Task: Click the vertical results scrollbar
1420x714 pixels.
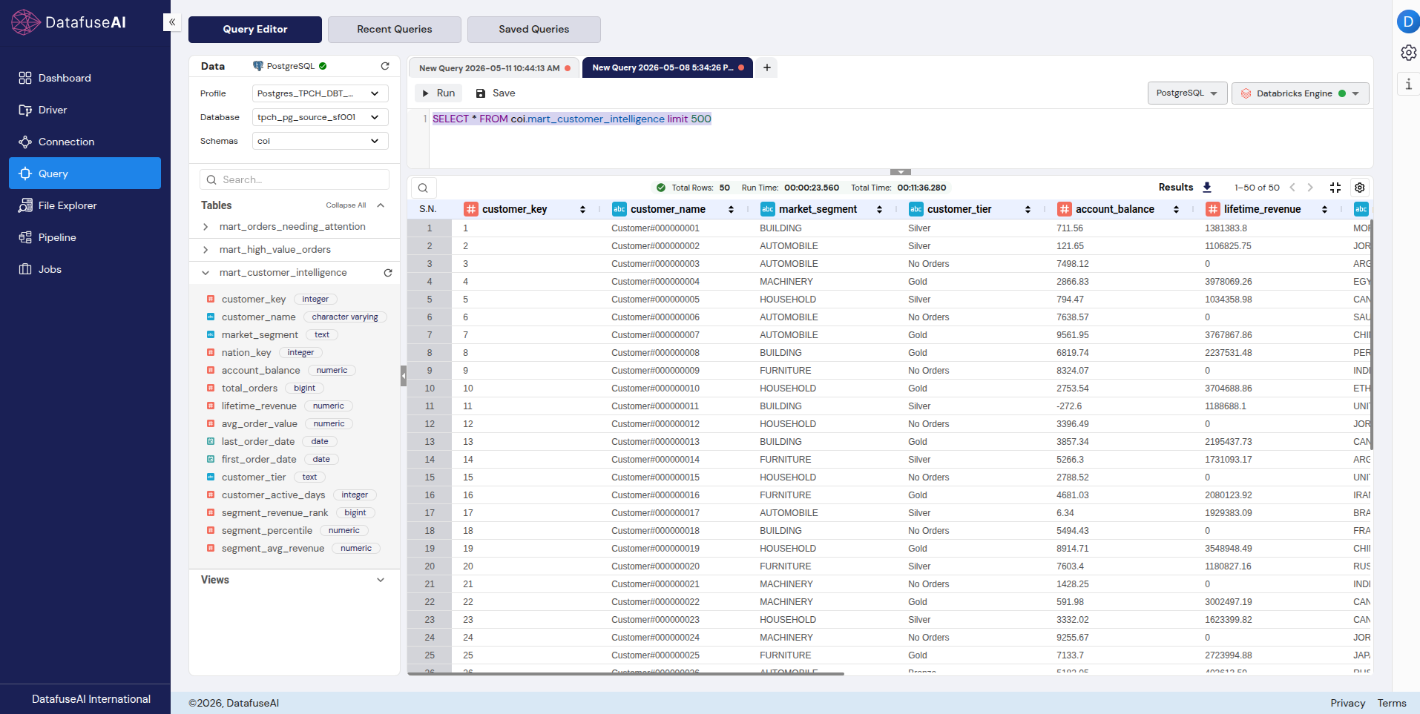Action: click(1372, 334)
